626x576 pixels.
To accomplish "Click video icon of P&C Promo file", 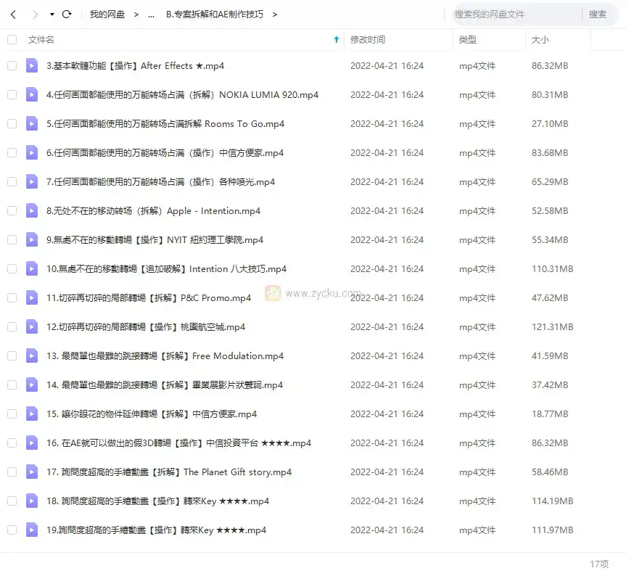I will pos(32,298).
